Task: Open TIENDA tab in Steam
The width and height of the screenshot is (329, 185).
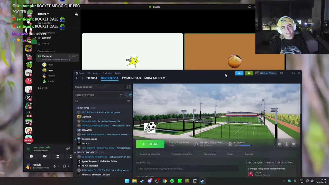Action: point(92,78)
